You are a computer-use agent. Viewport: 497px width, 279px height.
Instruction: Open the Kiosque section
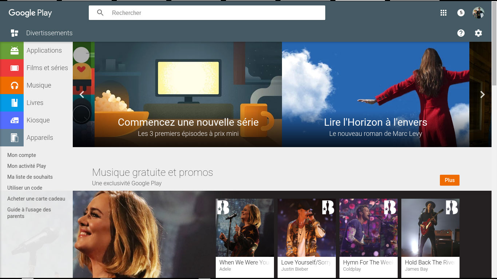pos(38,120)
